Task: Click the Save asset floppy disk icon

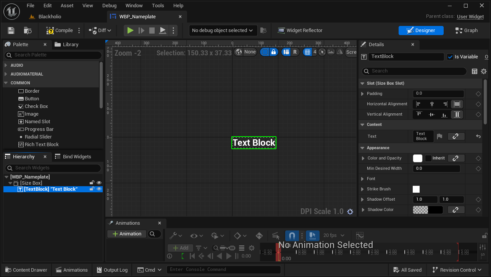Action: pos(11,31)
